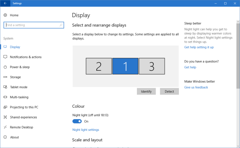Focus the Find a setting search box
This screenshot has height=148, width=240.
click(34, 25)
